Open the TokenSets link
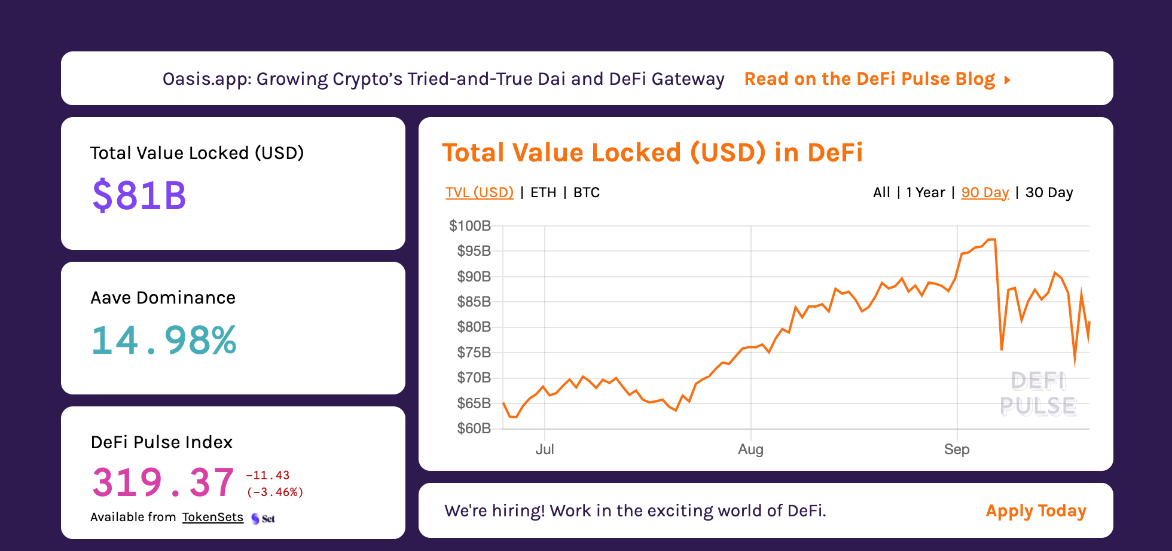Viewport: 1172px width, 551px height. [x=213, y=517]
